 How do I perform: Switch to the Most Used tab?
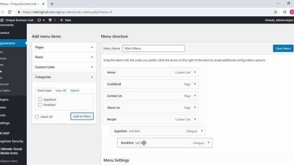44,91
